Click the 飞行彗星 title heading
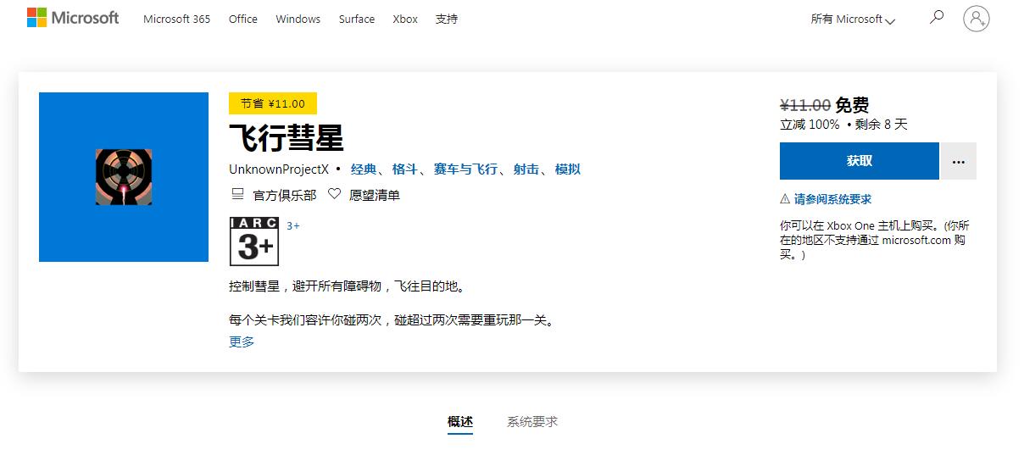 tap(287, 137)
